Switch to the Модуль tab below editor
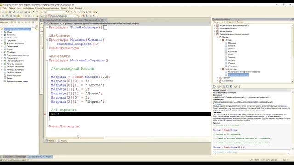294x165 pixels. [x=62, y=141]
